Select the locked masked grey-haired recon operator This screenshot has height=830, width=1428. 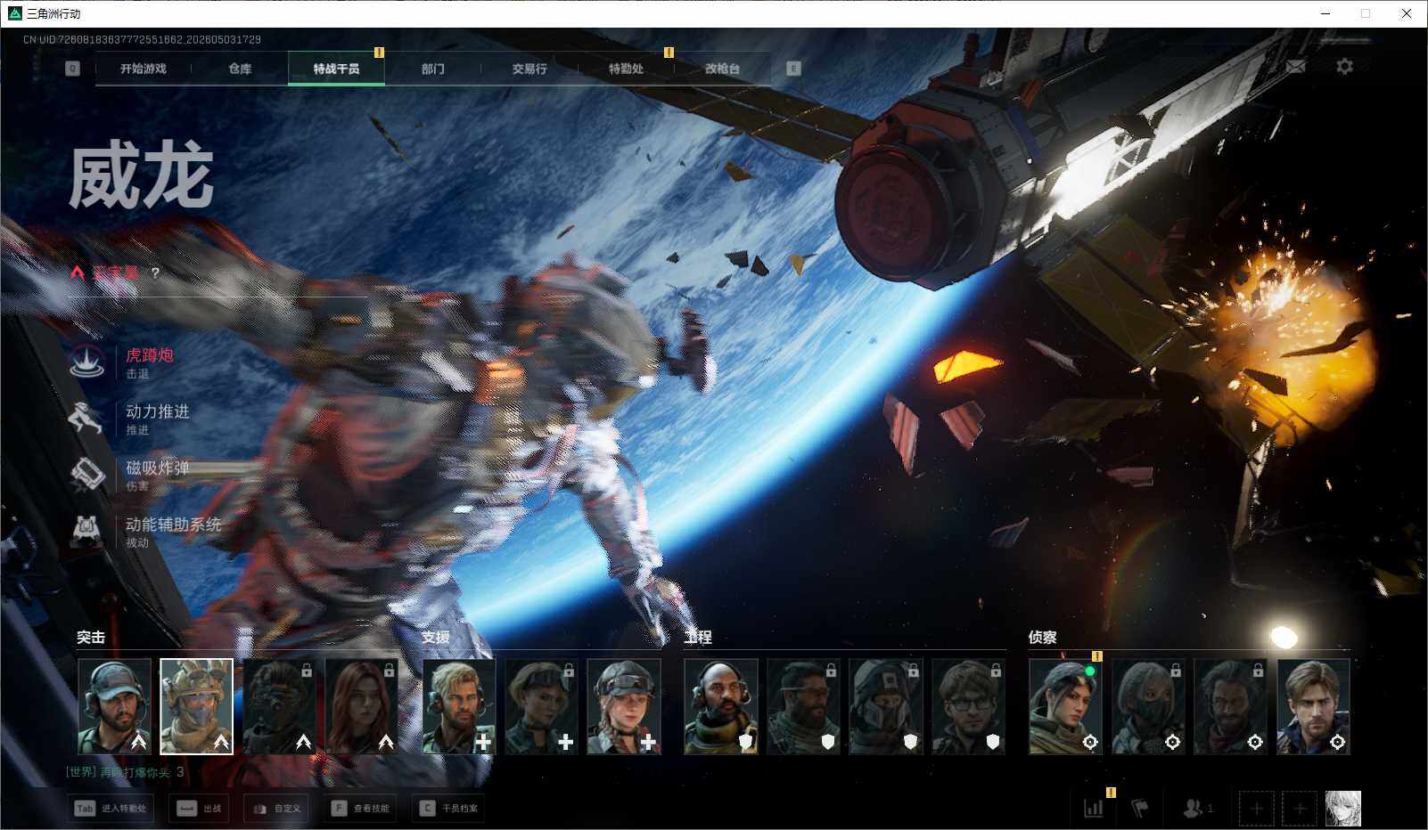click(1148, 706)
